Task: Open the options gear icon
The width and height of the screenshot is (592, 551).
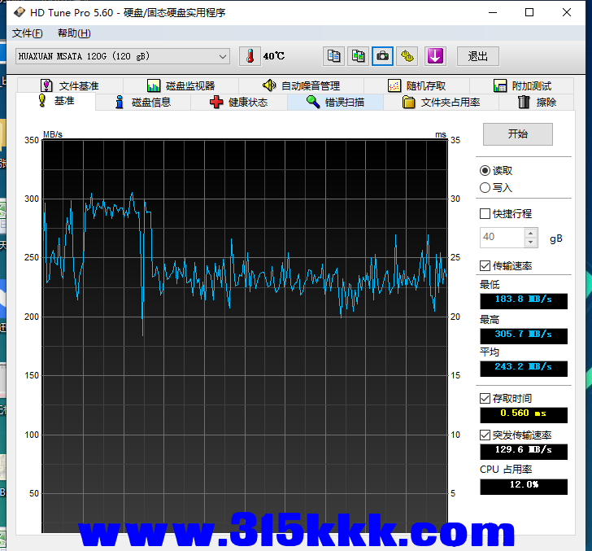Action: tap(407, 56)
